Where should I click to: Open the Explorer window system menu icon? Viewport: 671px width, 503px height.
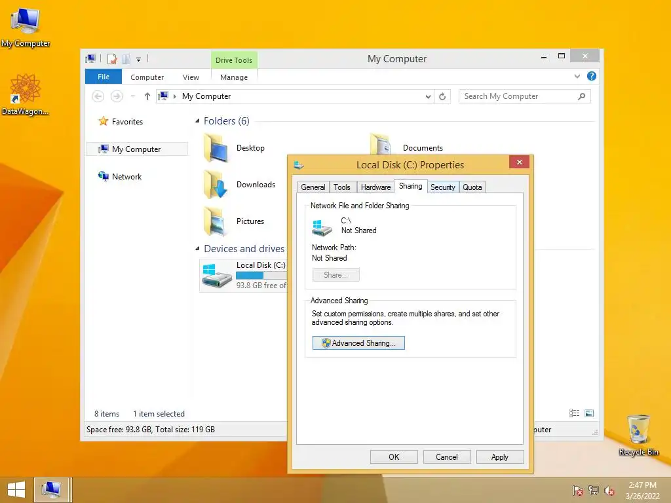click(x=90, y=58)
